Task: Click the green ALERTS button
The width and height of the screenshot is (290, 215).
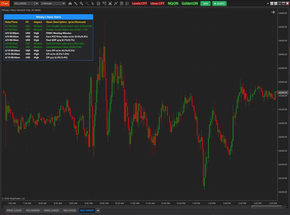Action: tap(219, 4)
